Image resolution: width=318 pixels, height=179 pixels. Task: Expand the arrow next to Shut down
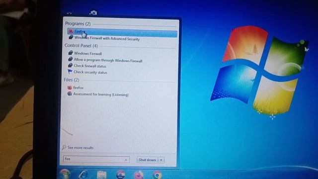tap(161, 160)
